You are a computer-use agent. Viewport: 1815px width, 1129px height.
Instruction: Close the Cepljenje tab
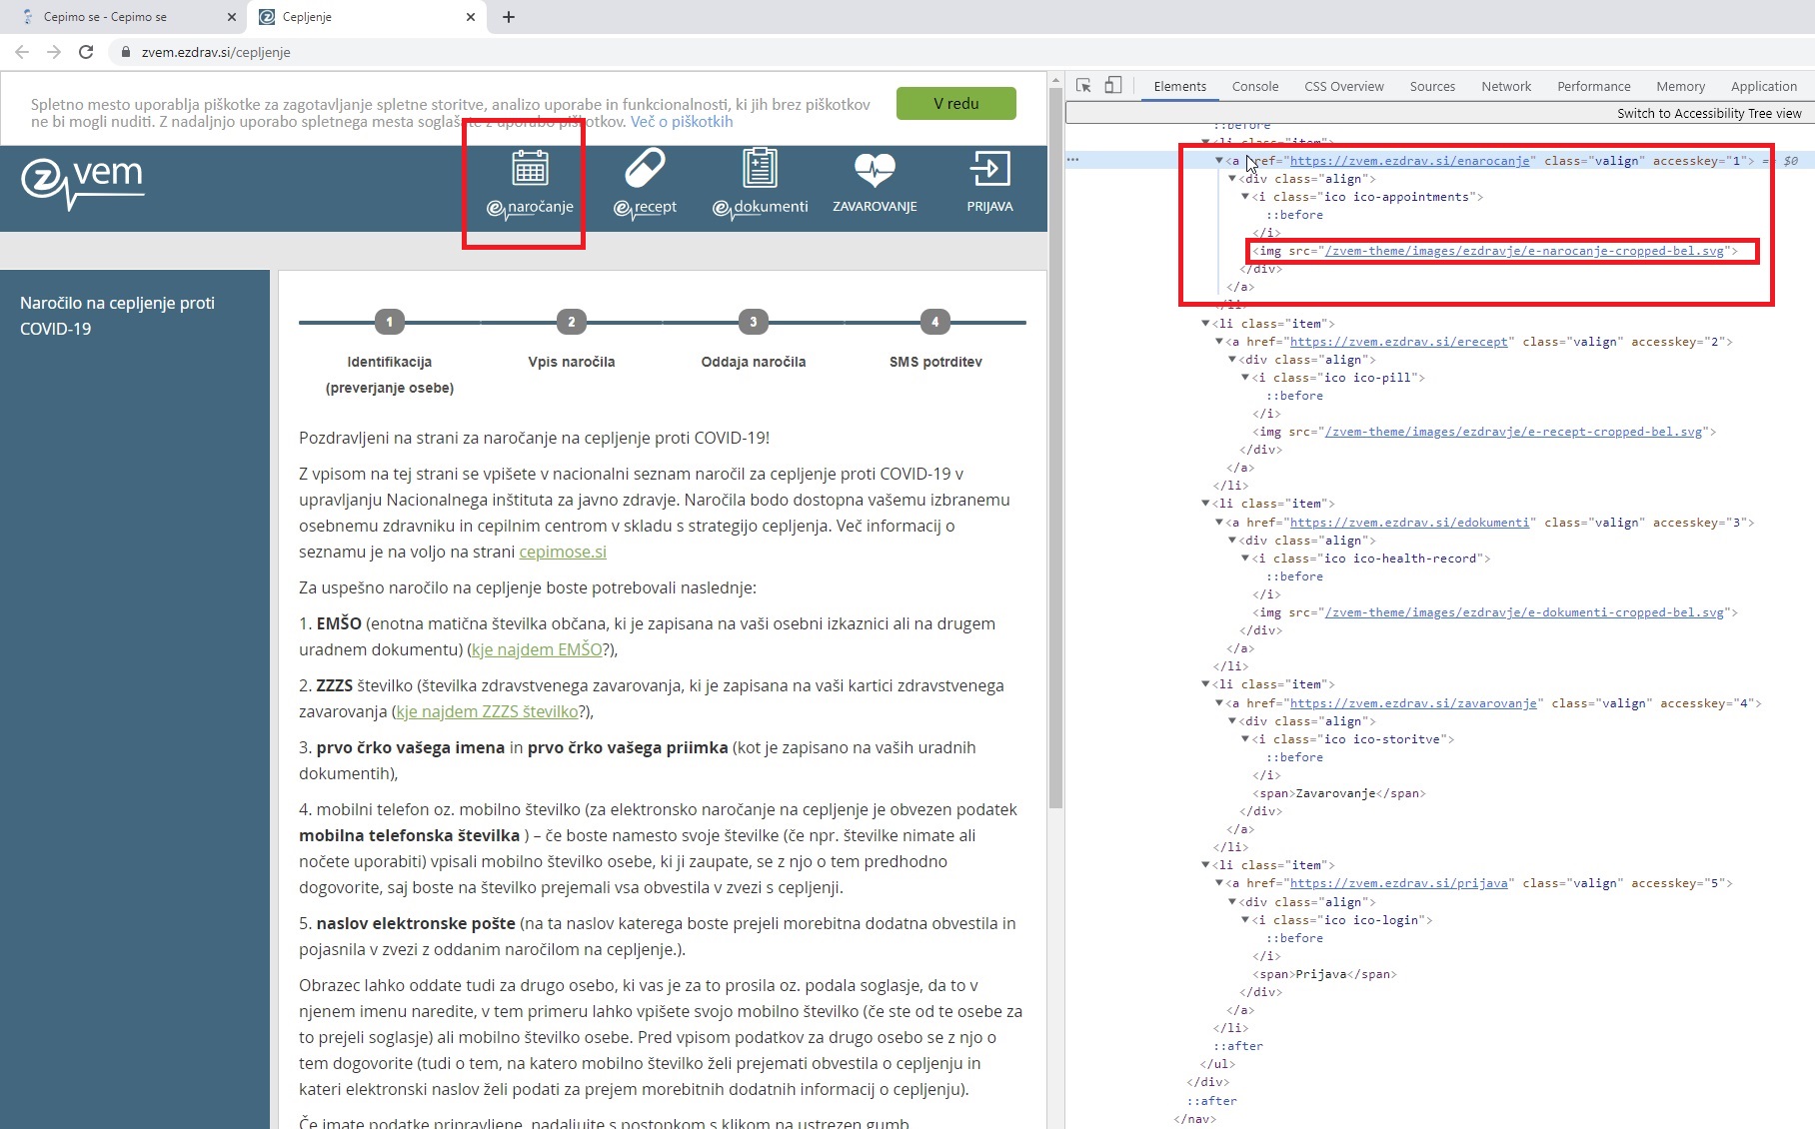471,17
